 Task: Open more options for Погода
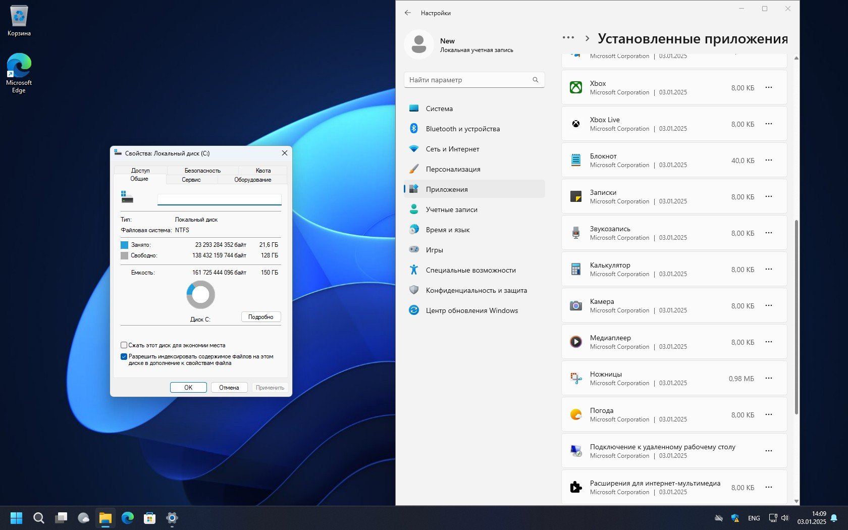[x=768, y=414]
